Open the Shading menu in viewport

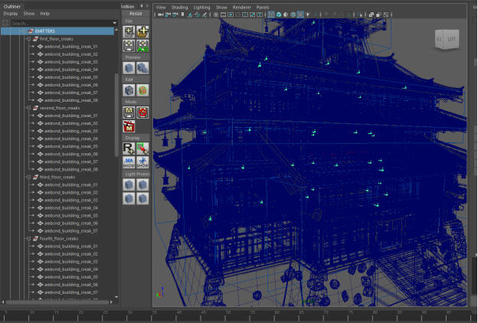pos(179,7)
